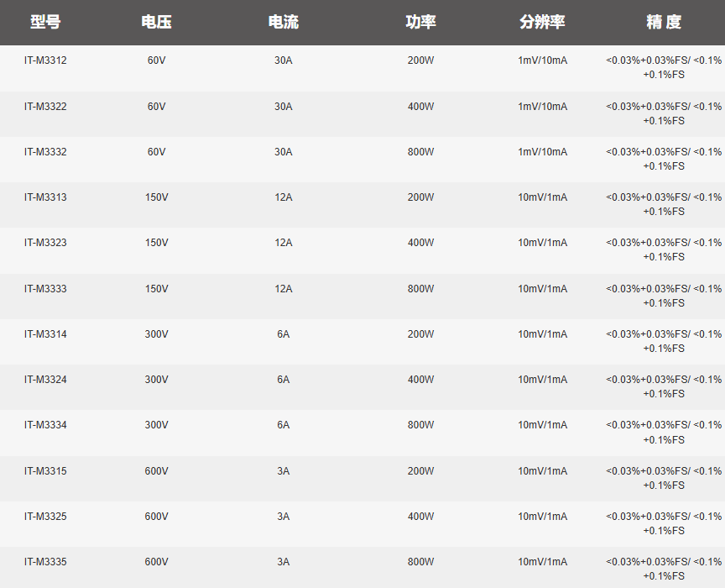The height and width of the screenshot is (588, 725).
Task: Select model name IT-M3334
Action: [45, 425]
